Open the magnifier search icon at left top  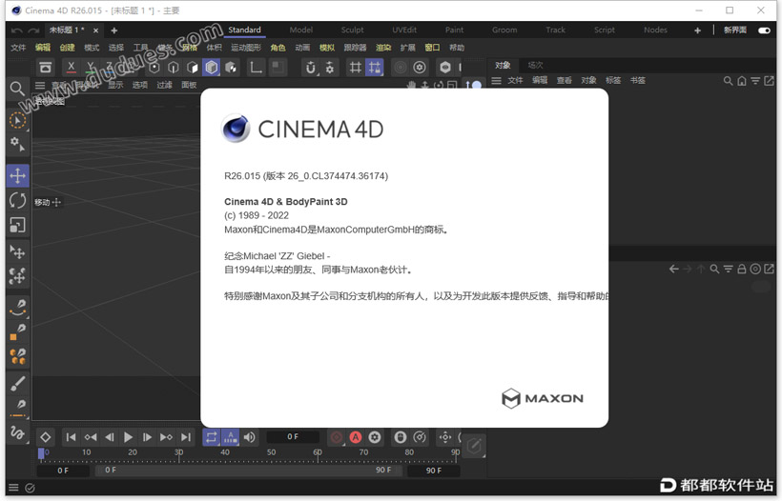(x=17, y=89)
